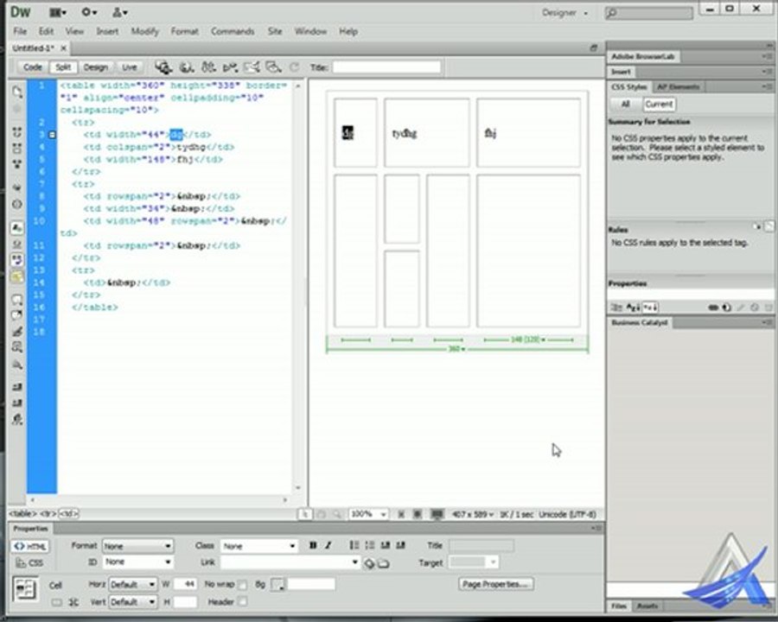
Task: Click the Split cell icon in Properties
Action: pos(73,602)
